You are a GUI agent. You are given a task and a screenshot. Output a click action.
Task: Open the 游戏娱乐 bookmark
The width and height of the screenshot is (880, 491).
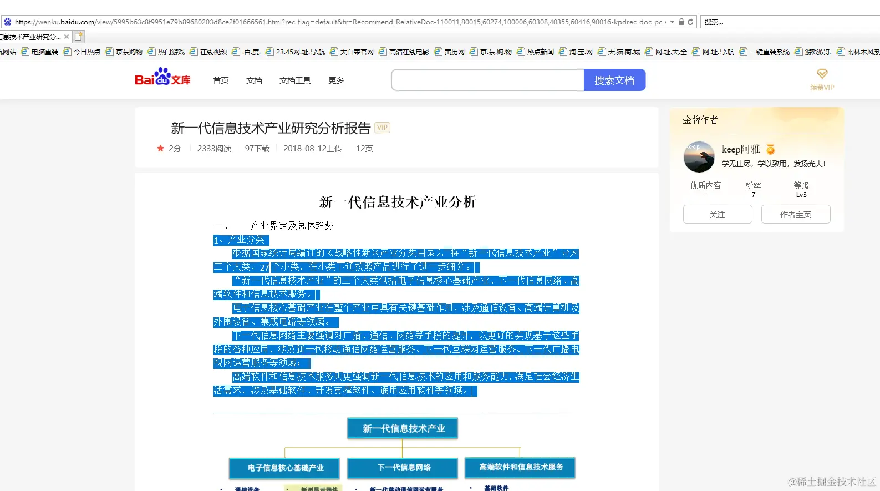coord(813,52)
